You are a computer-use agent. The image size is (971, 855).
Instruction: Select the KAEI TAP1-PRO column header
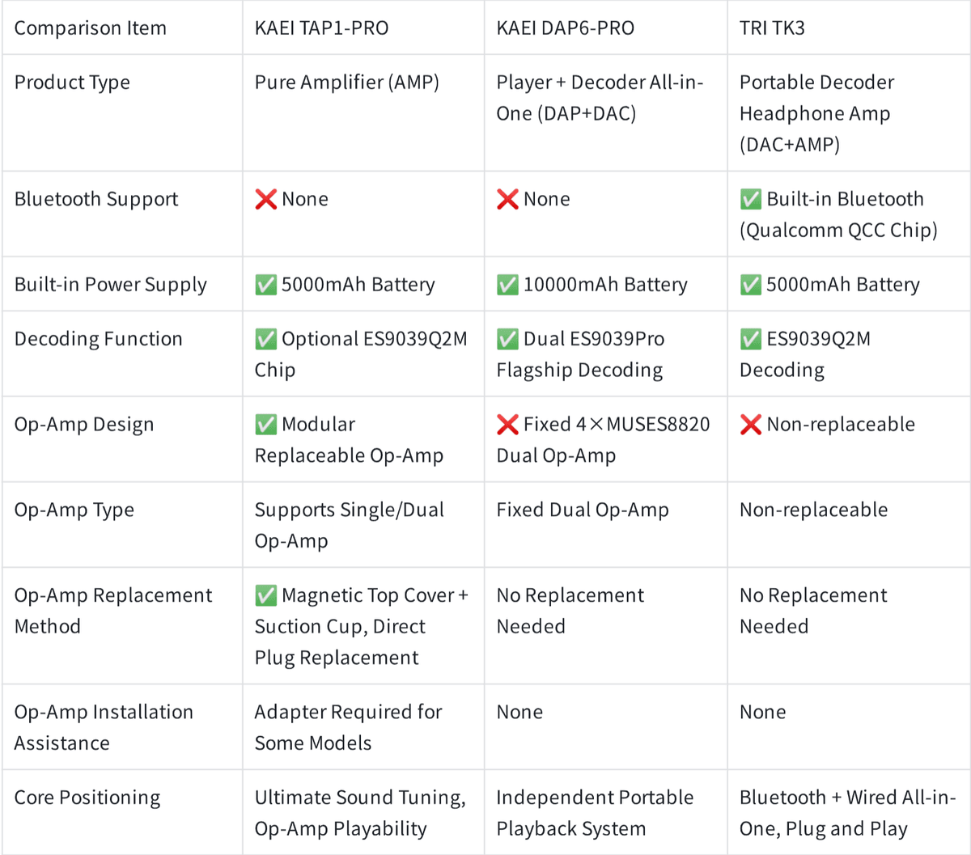[x=321, y=28]
